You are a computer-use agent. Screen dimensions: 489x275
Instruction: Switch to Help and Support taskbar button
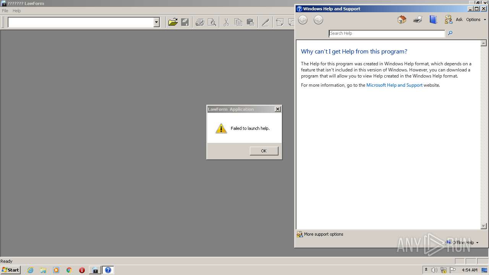[108, 270]
